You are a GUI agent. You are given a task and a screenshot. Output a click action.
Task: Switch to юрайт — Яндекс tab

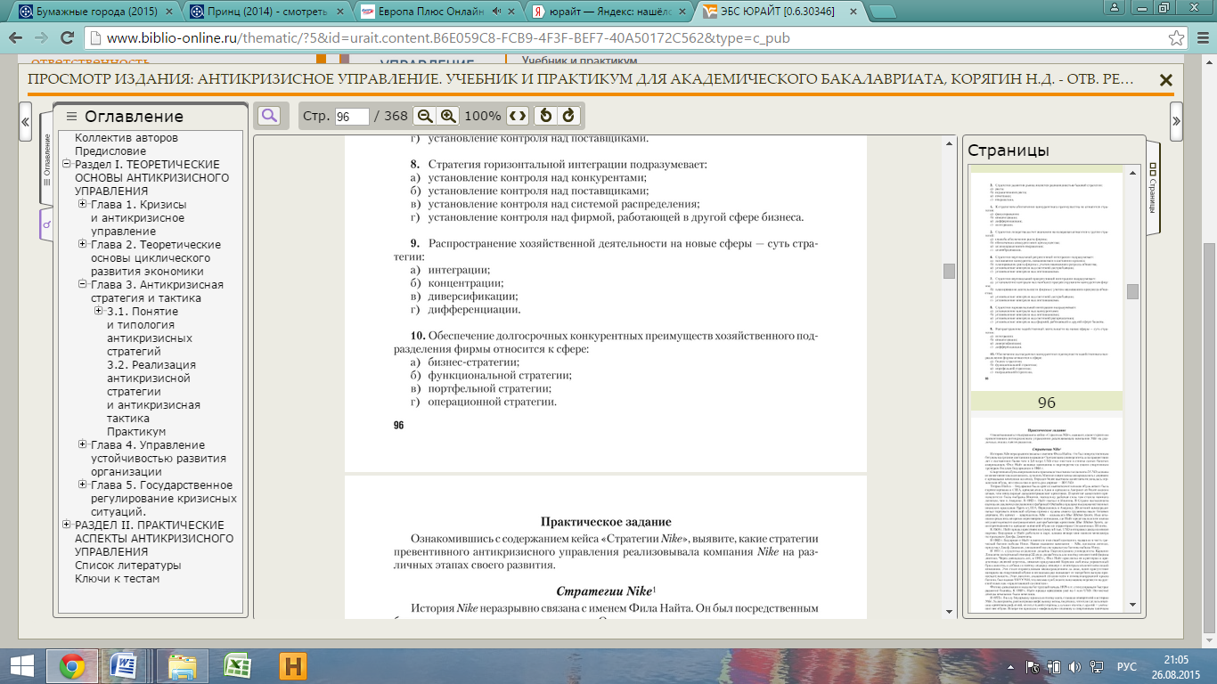610,12
